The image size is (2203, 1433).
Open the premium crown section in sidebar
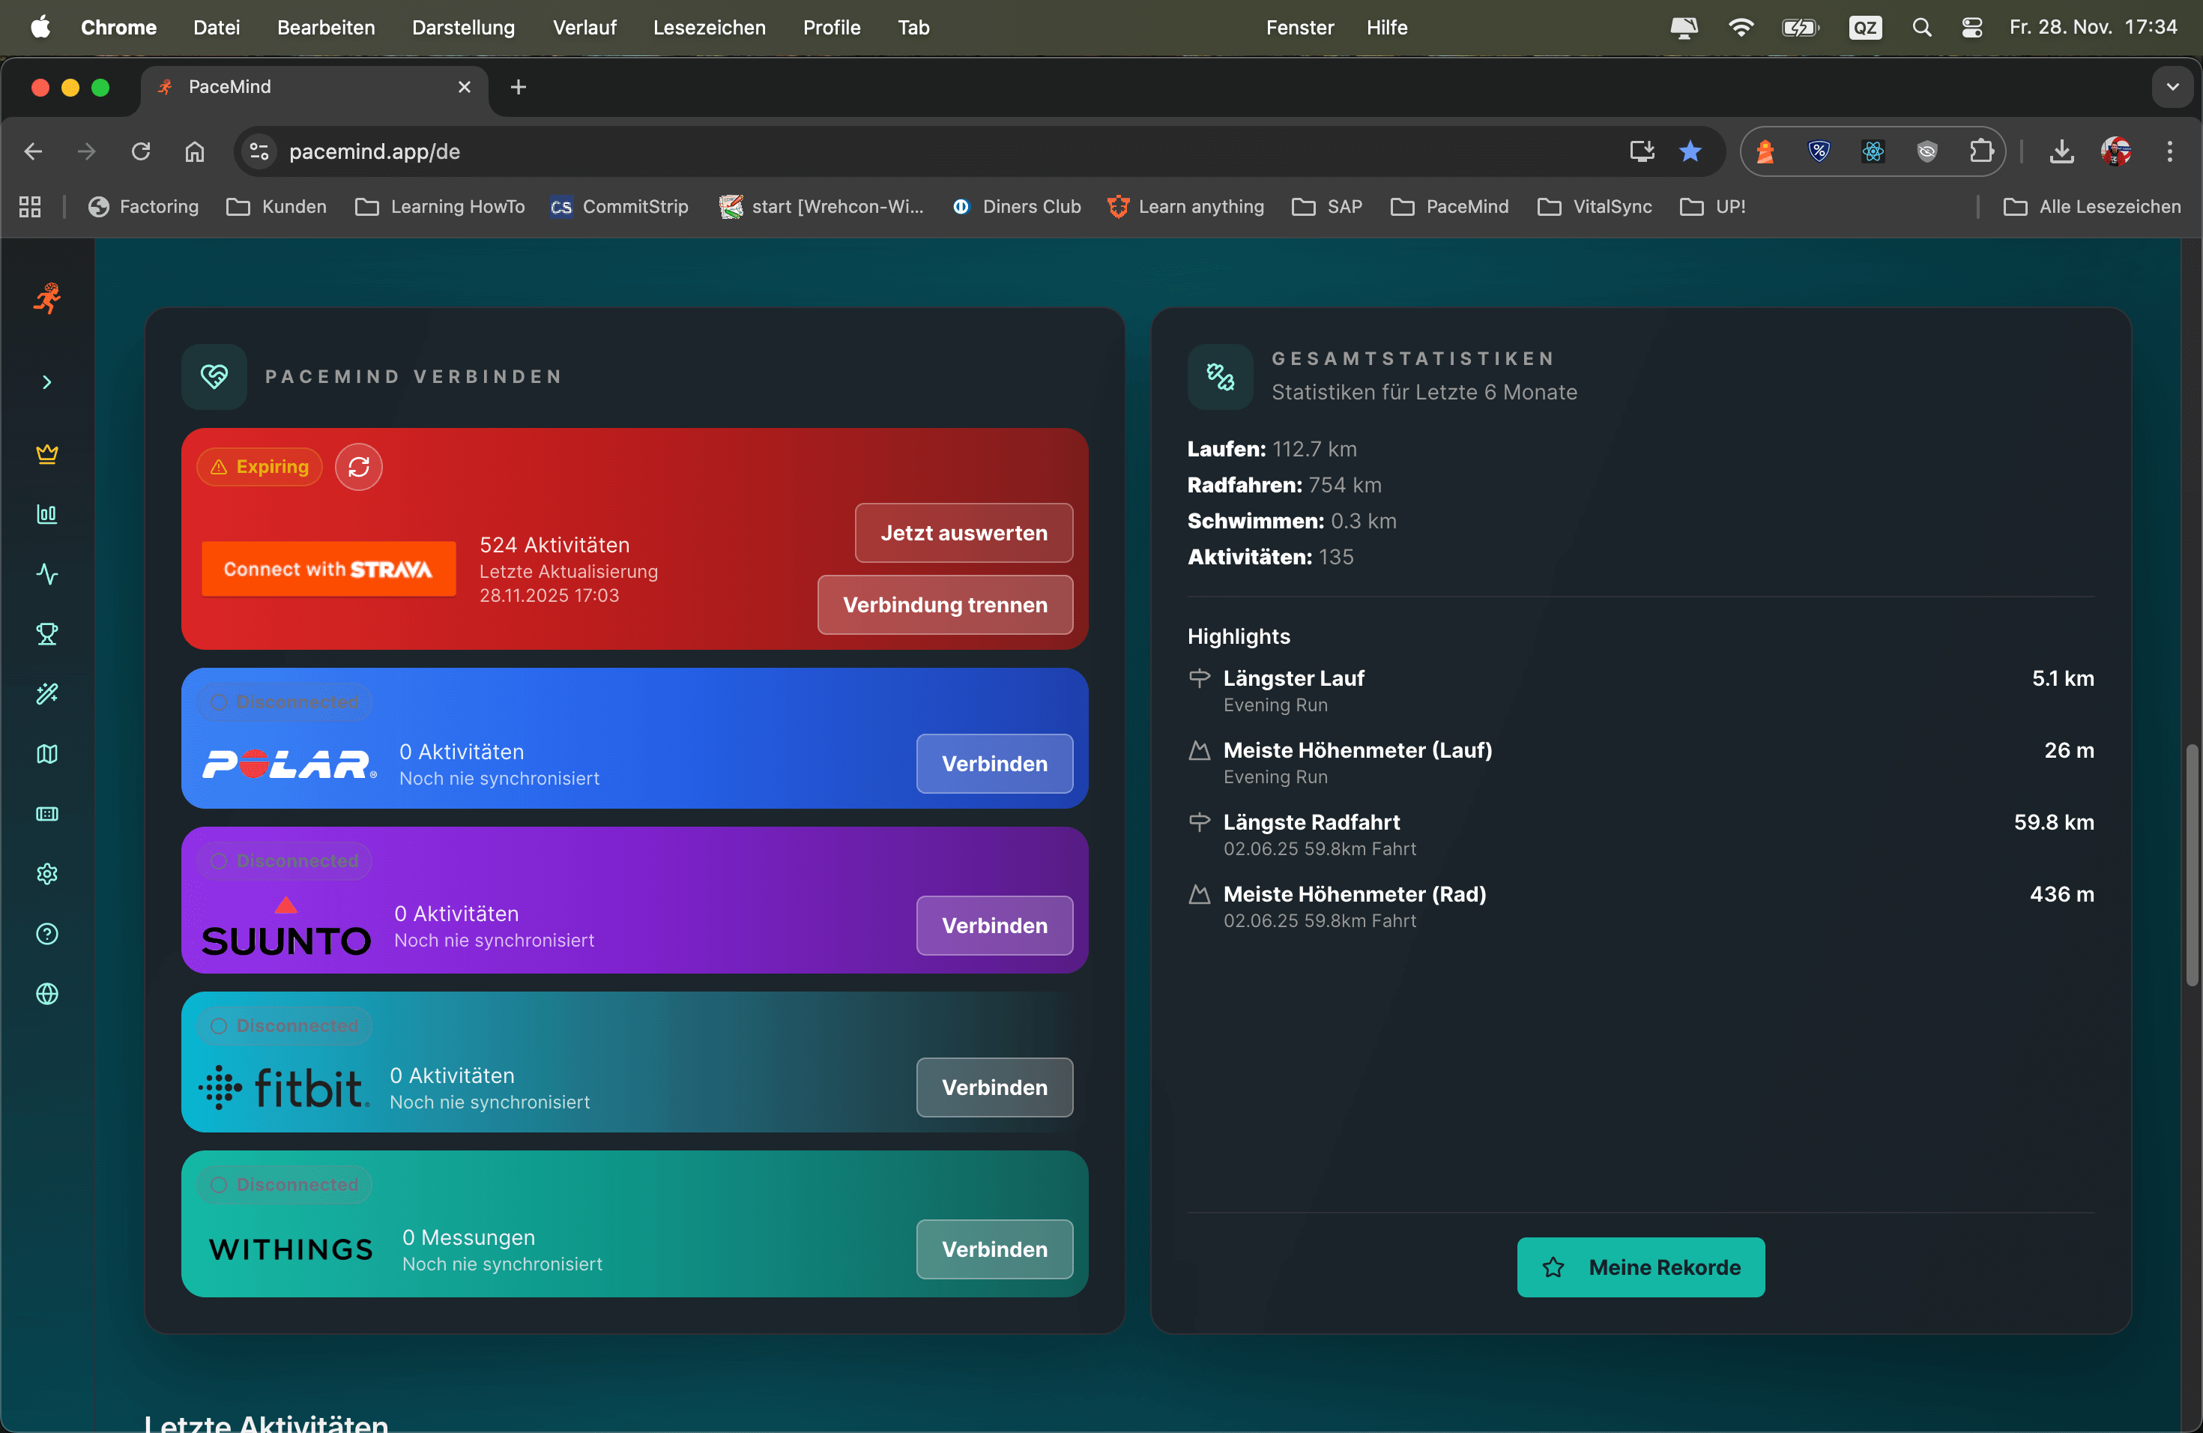coord(47,453)
